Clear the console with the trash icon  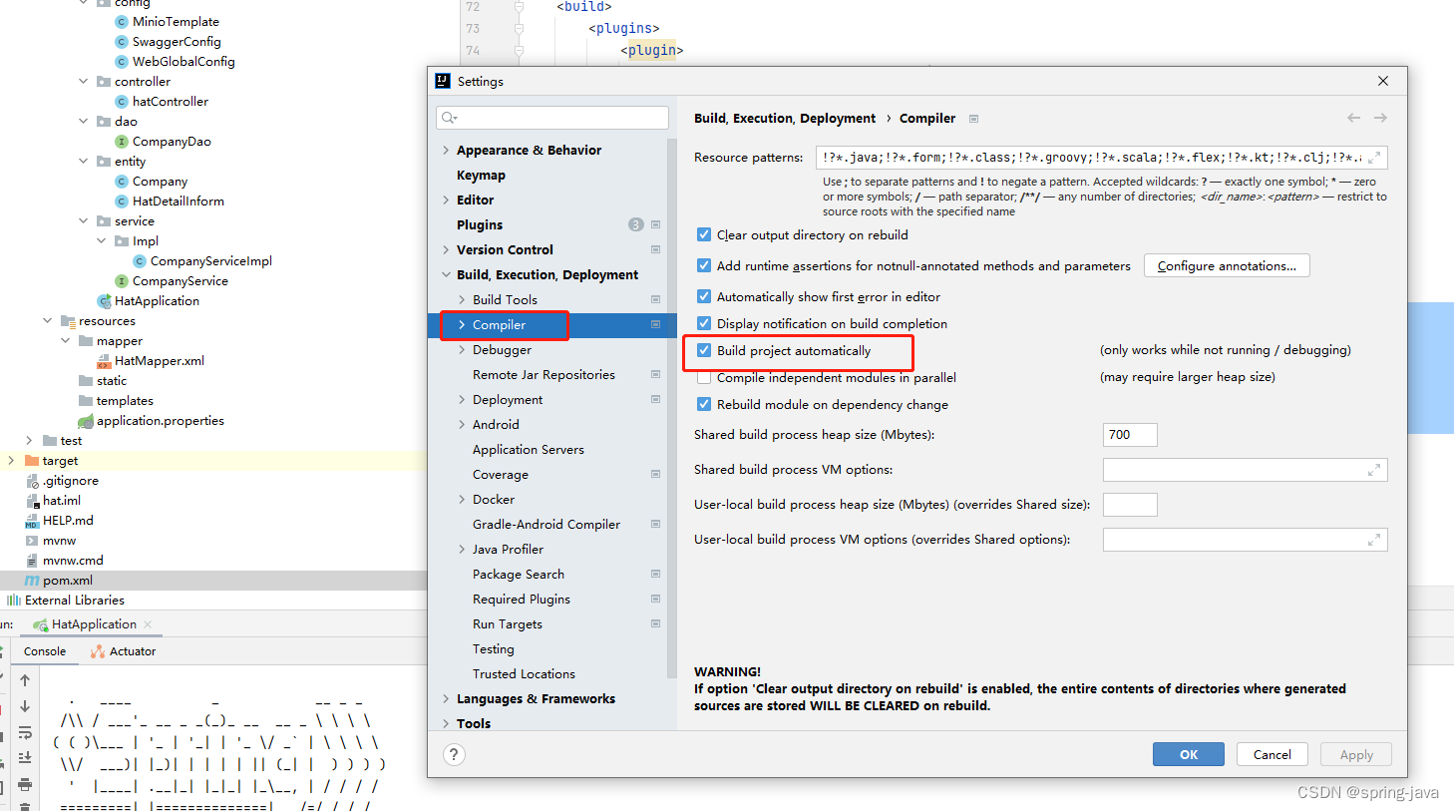tap(24, 807)
